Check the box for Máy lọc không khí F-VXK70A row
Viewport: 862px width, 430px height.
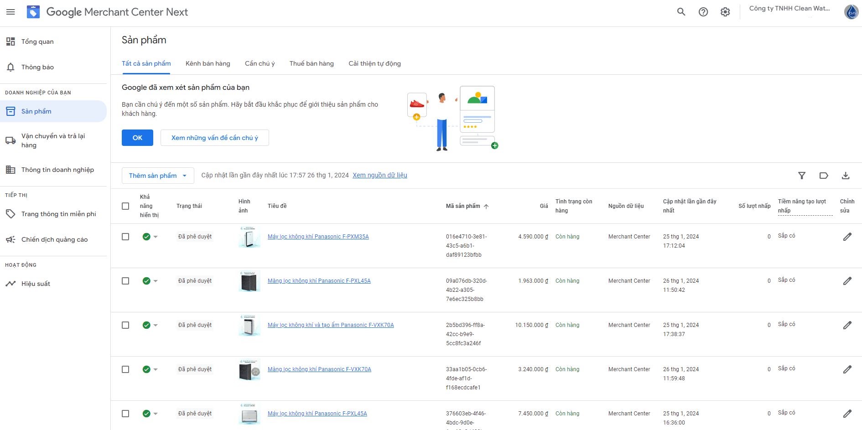click(126, 325)
